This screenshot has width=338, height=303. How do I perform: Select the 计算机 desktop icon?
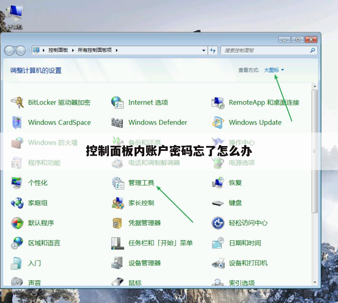tap(15, 17)
